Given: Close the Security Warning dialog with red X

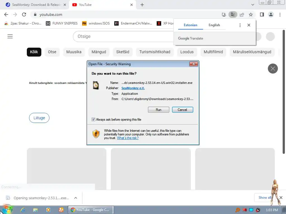Looking at the screenshot, I should [194, 64].
